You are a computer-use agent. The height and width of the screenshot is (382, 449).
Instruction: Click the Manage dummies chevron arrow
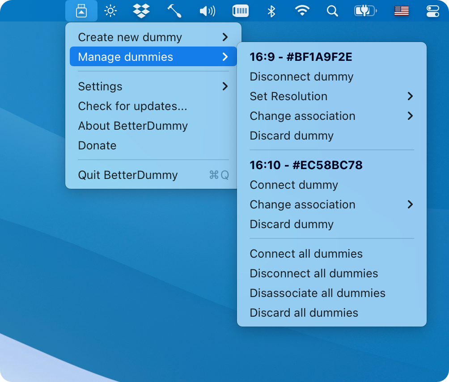[x=225, y=57]
